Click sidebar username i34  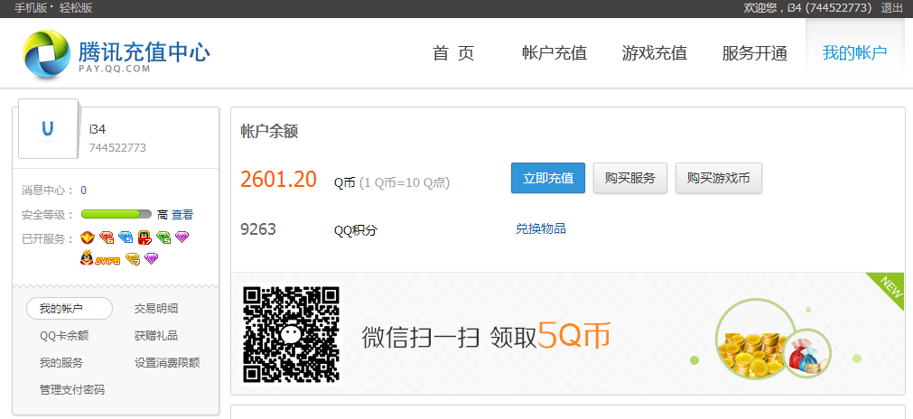(98, 129)
